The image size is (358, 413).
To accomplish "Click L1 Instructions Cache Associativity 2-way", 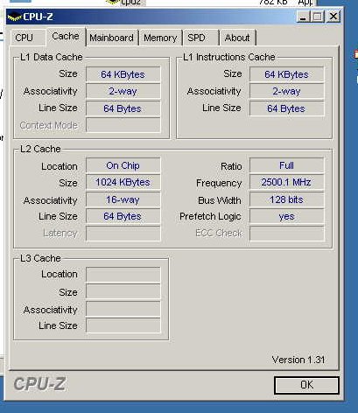I will (286, 91).
